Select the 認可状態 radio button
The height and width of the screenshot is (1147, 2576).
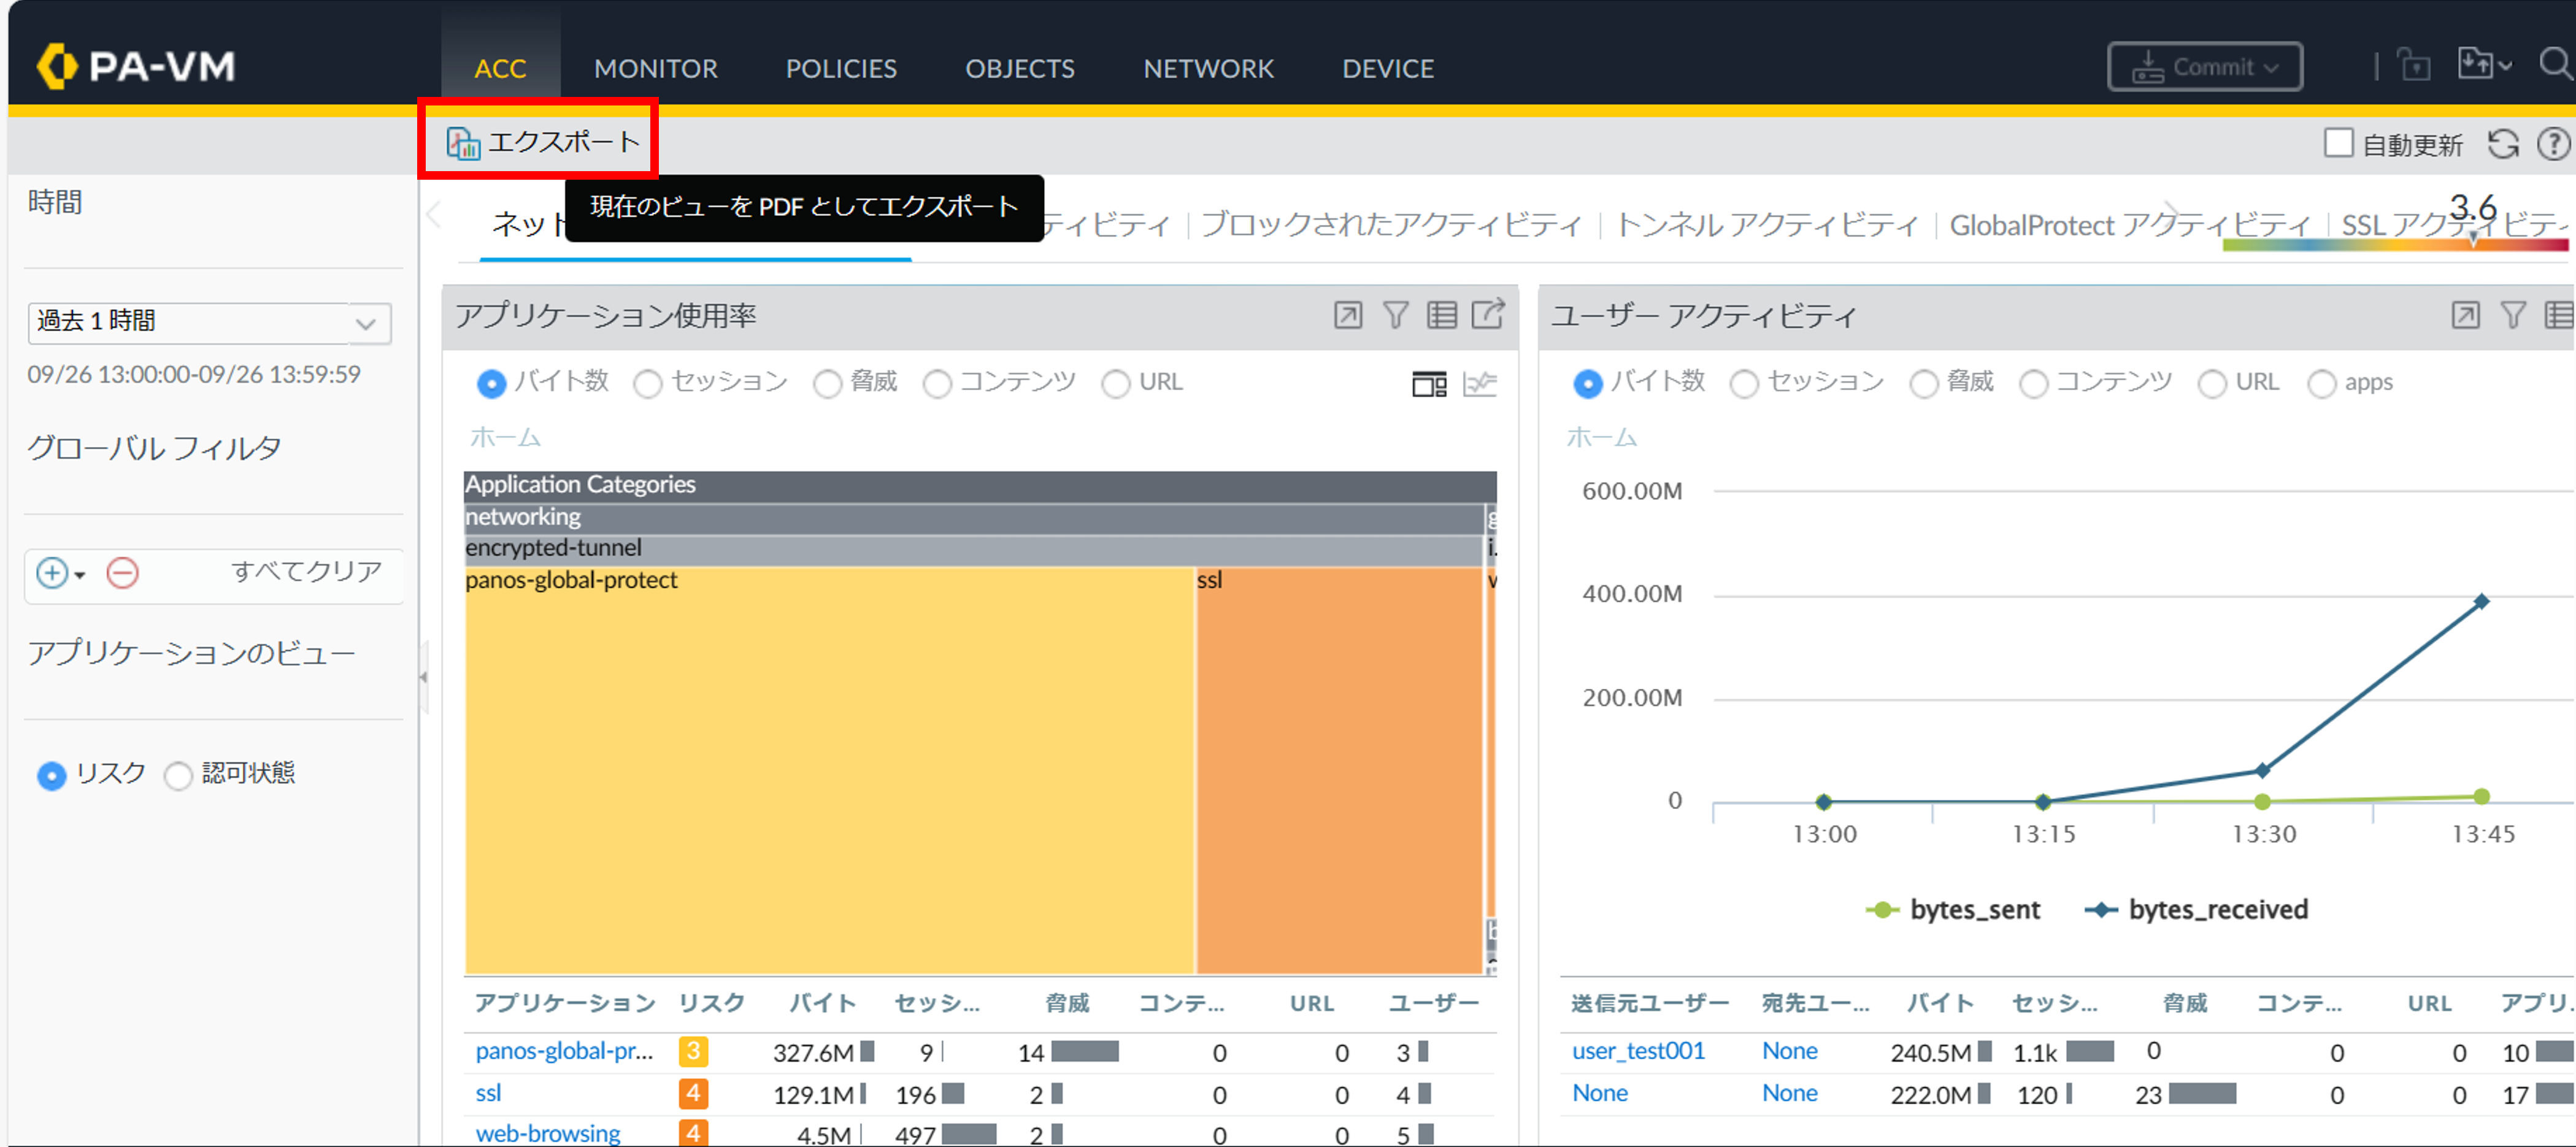click(x=179, y=776)
